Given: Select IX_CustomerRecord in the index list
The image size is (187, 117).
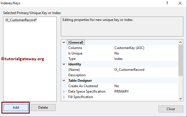Looking at the screenshot, I should (x=20, y=20).
